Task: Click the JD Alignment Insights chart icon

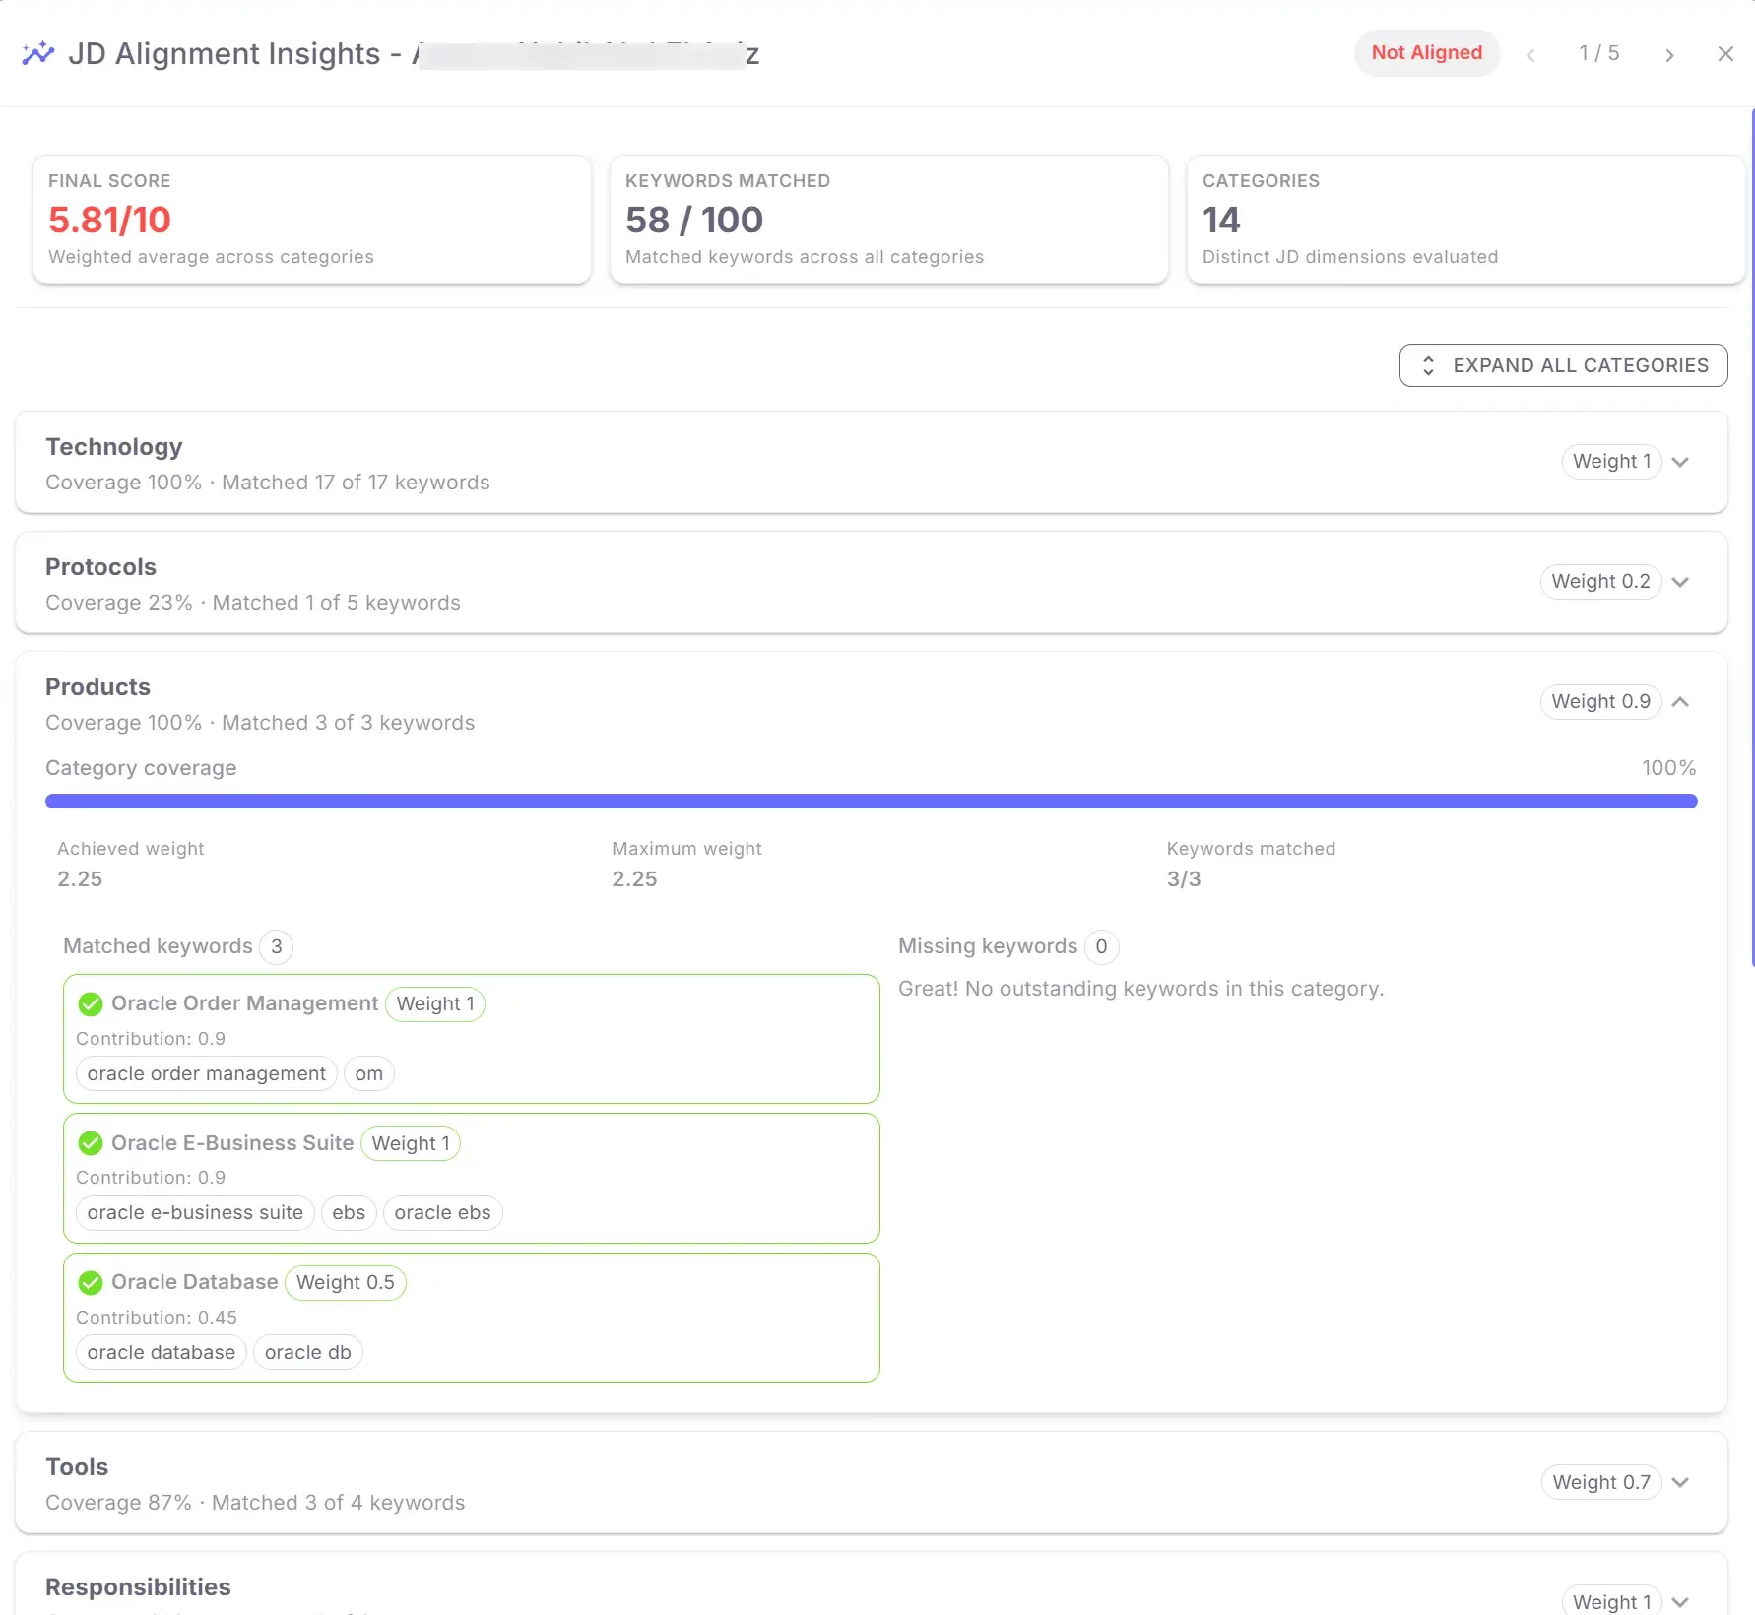Action: [x=37, y=53]
